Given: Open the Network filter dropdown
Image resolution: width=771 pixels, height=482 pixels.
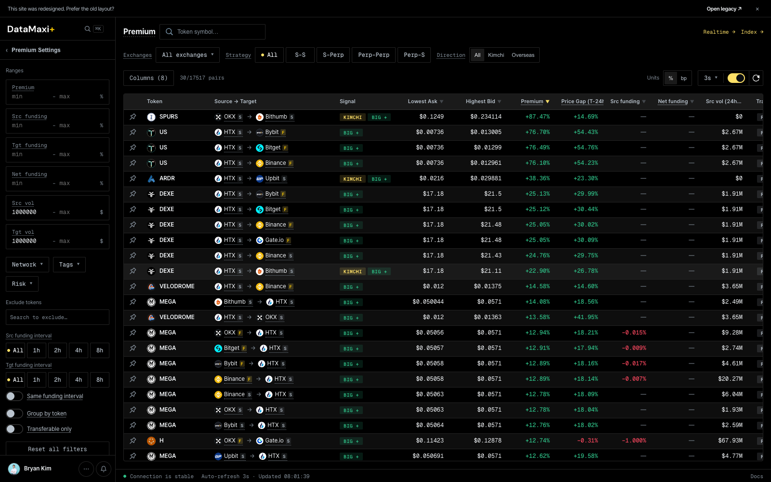Looking at the screenshot, I should [x=27, y=265].
